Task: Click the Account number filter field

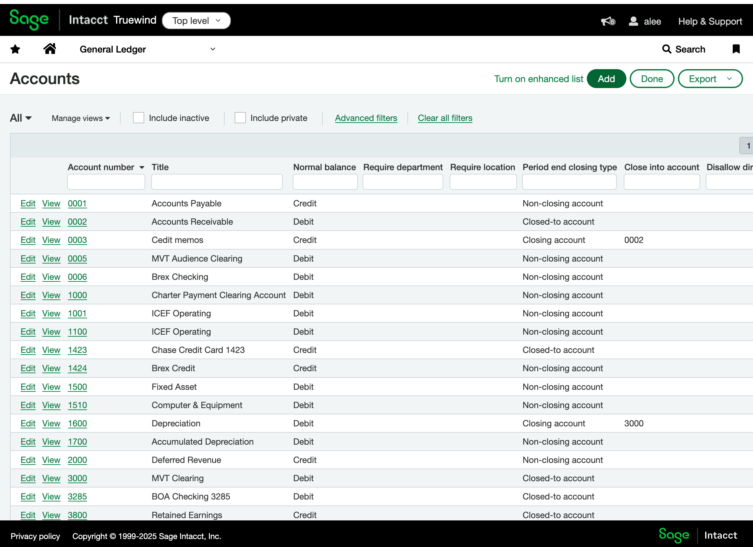Action: coord(106,182)
